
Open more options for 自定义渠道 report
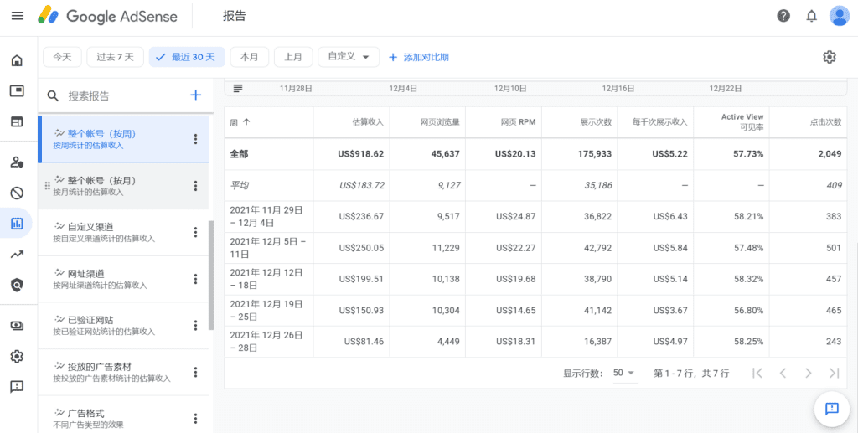(195, 232)
